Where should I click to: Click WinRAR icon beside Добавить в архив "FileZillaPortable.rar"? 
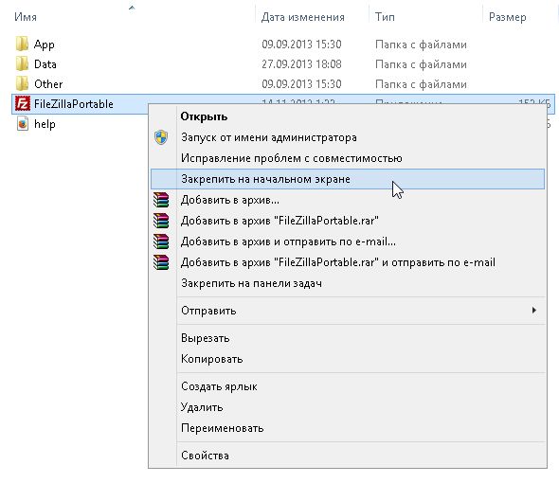tap(161, 221)
